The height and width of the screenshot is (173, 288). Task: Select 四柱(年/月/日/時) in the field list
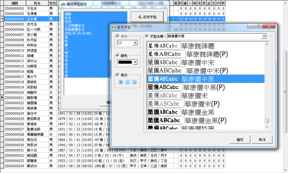pos(78,33)
